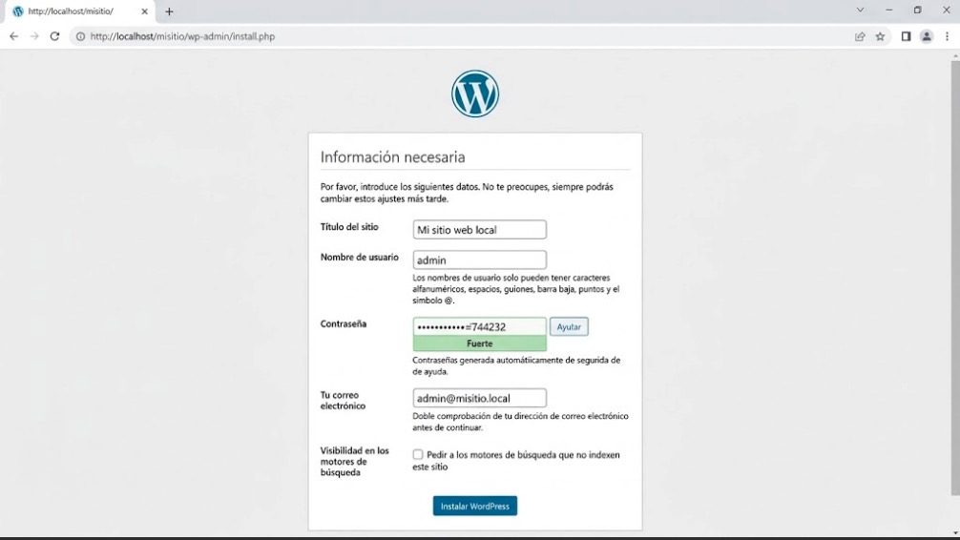Share this page via the share icon
960x540 pixels.
point(860,37)
